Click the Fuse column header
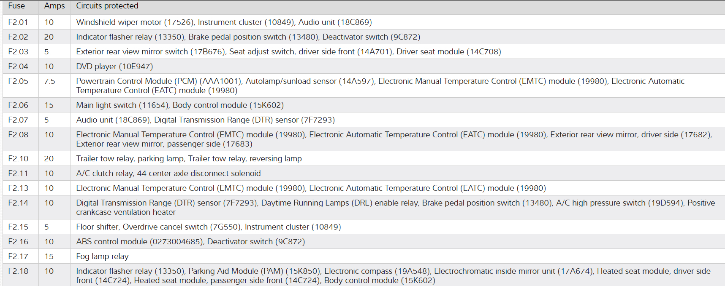Viewport: 725px width, 286px height. 16,6
